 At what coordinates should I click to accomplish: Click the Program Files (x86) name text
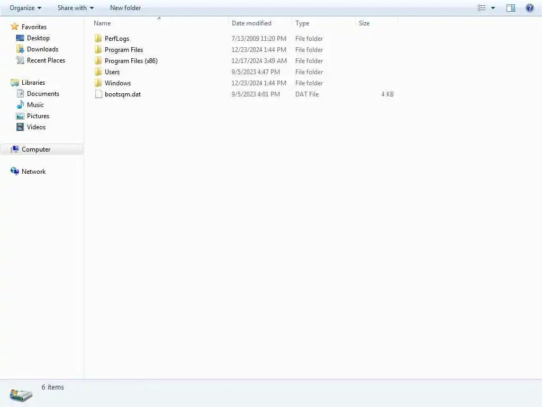point(131,60)
